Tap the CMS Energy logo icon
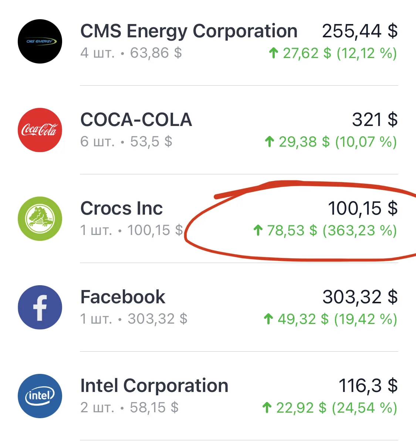This screenshot has width=416, height=447. coord(40,41)
